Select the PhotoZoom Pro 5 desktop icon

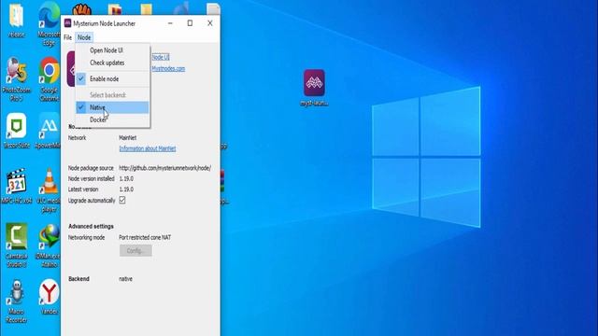pyautogui.click(x=17, y=78)
